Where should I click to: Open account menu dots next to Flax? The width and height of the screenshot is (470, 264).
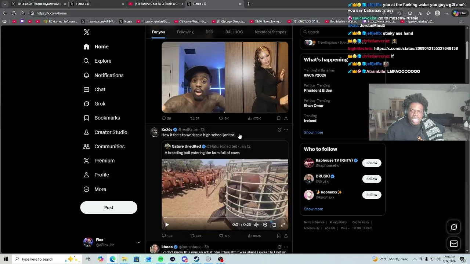(x=138, y=242)
